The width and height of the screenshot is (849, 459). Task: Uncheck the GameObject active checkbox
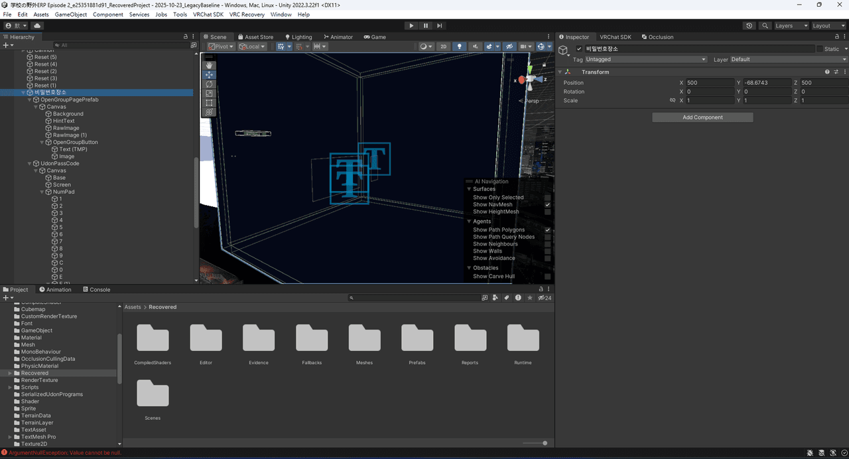tap(579, 49)
